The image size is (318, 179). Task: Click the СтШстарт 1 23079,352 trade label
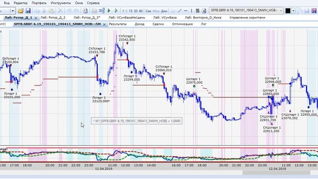290,116
